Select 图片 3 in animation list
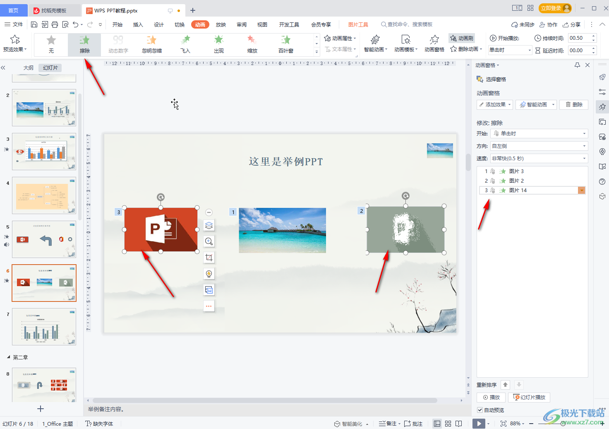609x429 pixels. tap(532, 171)
